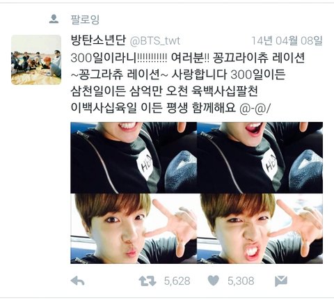The width and height of the screenshot is (334, 300).
Task: Click the 평생 함께해요 line of tweet
Action: 170,108
